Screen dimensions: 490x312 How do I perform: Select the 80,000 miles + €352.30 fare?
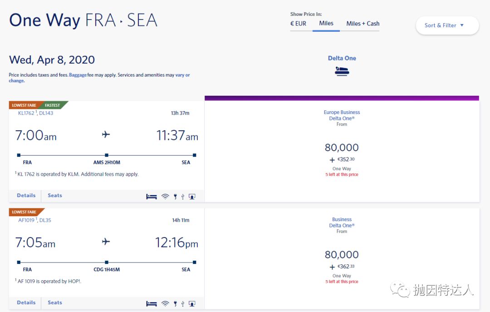(342, 152)
